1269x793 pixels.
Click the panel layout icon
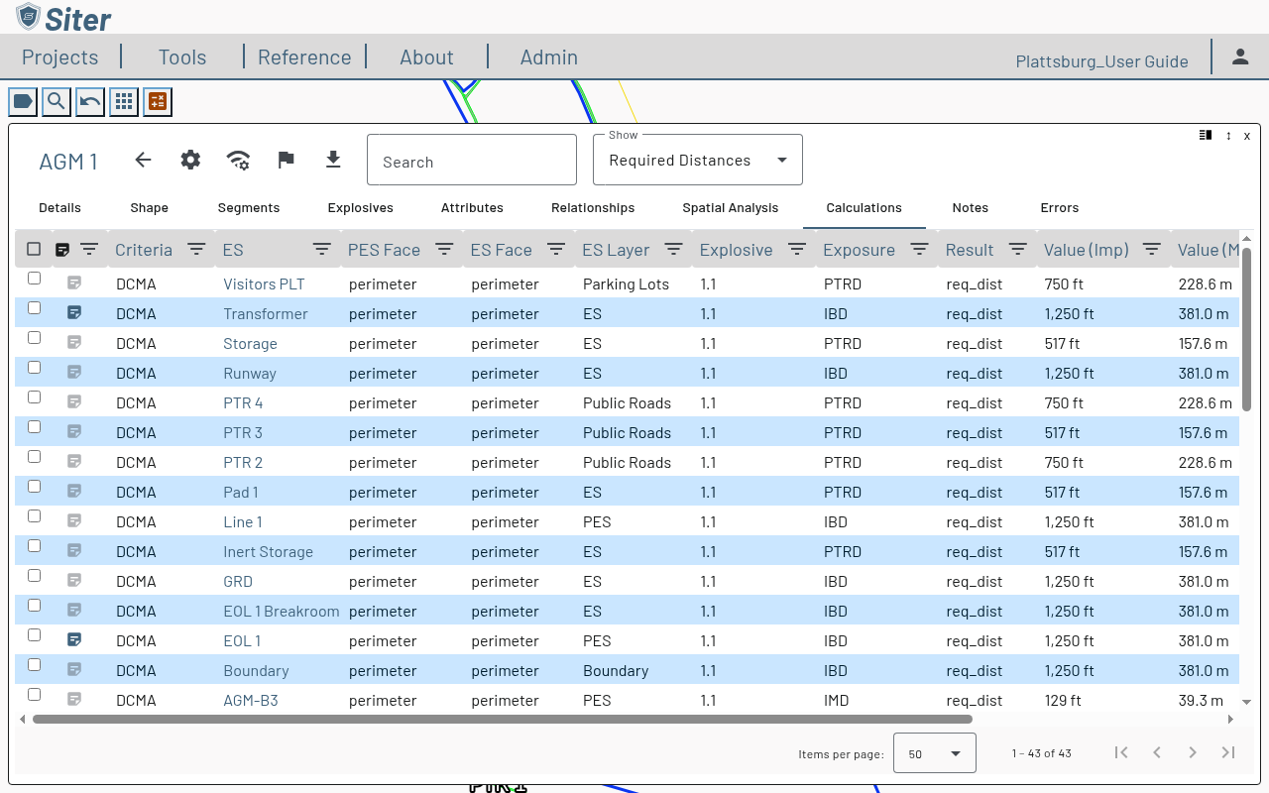pos(1206,135)
